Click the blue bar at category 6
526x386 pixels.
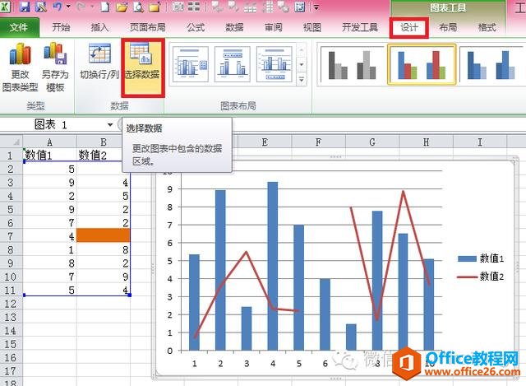[x=325, y=314]
